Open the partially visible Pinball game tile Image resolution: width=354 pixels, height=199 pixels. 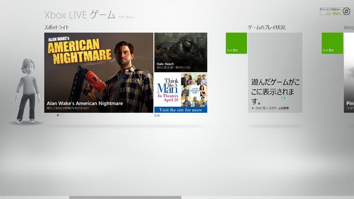point(349,72)
